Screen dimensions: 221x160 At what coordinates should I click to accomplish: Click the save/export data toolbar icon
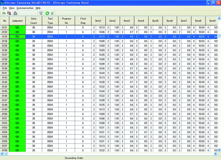point(9,13)
